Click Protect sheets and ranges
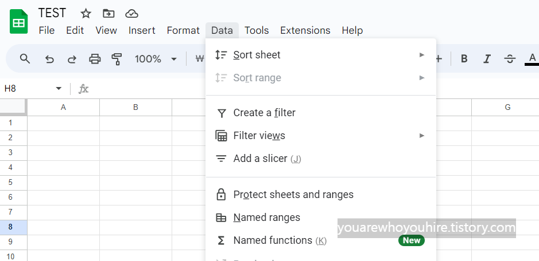 tap(293, 195)
